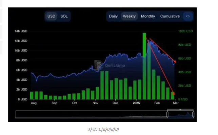
Task: Click the 14b USD axis label
Action: (x=21, y=31)
